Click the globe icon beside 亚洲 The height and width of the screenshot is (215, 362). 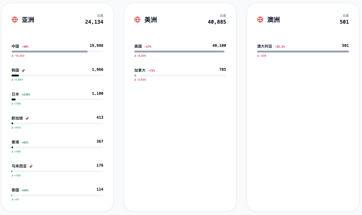(15, 19)
